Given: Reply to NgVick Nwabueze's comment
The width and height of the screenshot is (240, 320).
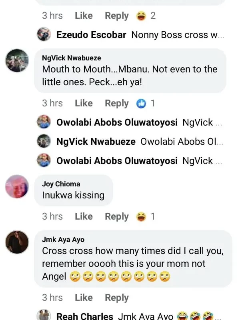Looking at the screenshot, I should [x=117, y=104].
